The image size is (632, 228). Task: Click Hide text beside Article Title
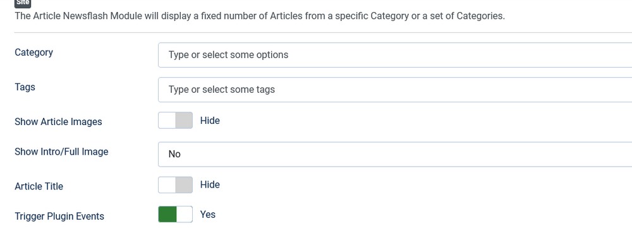click(x=210, y=185)
